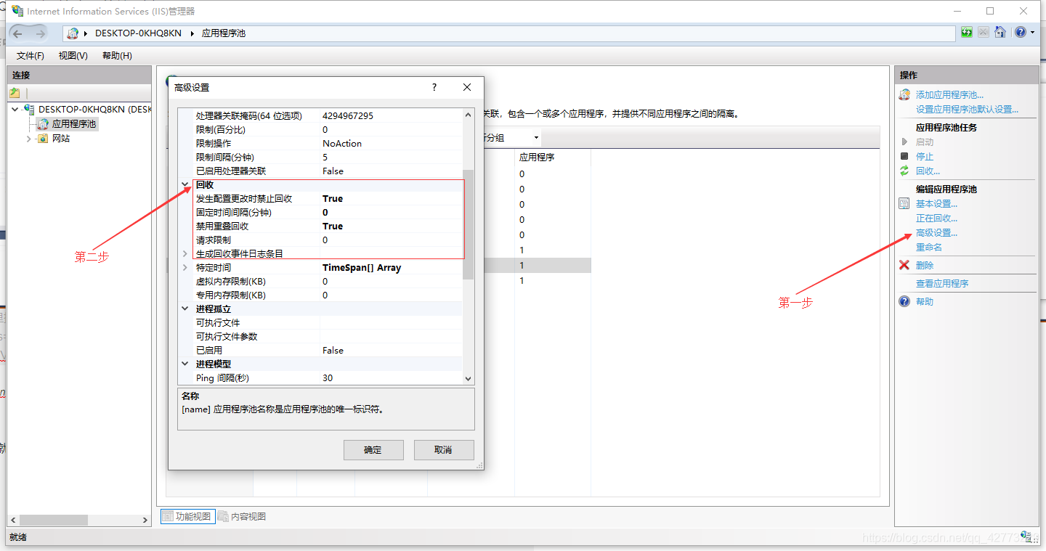Click the green refresh icon in toolbar
1046x551 pixels.
967,32
